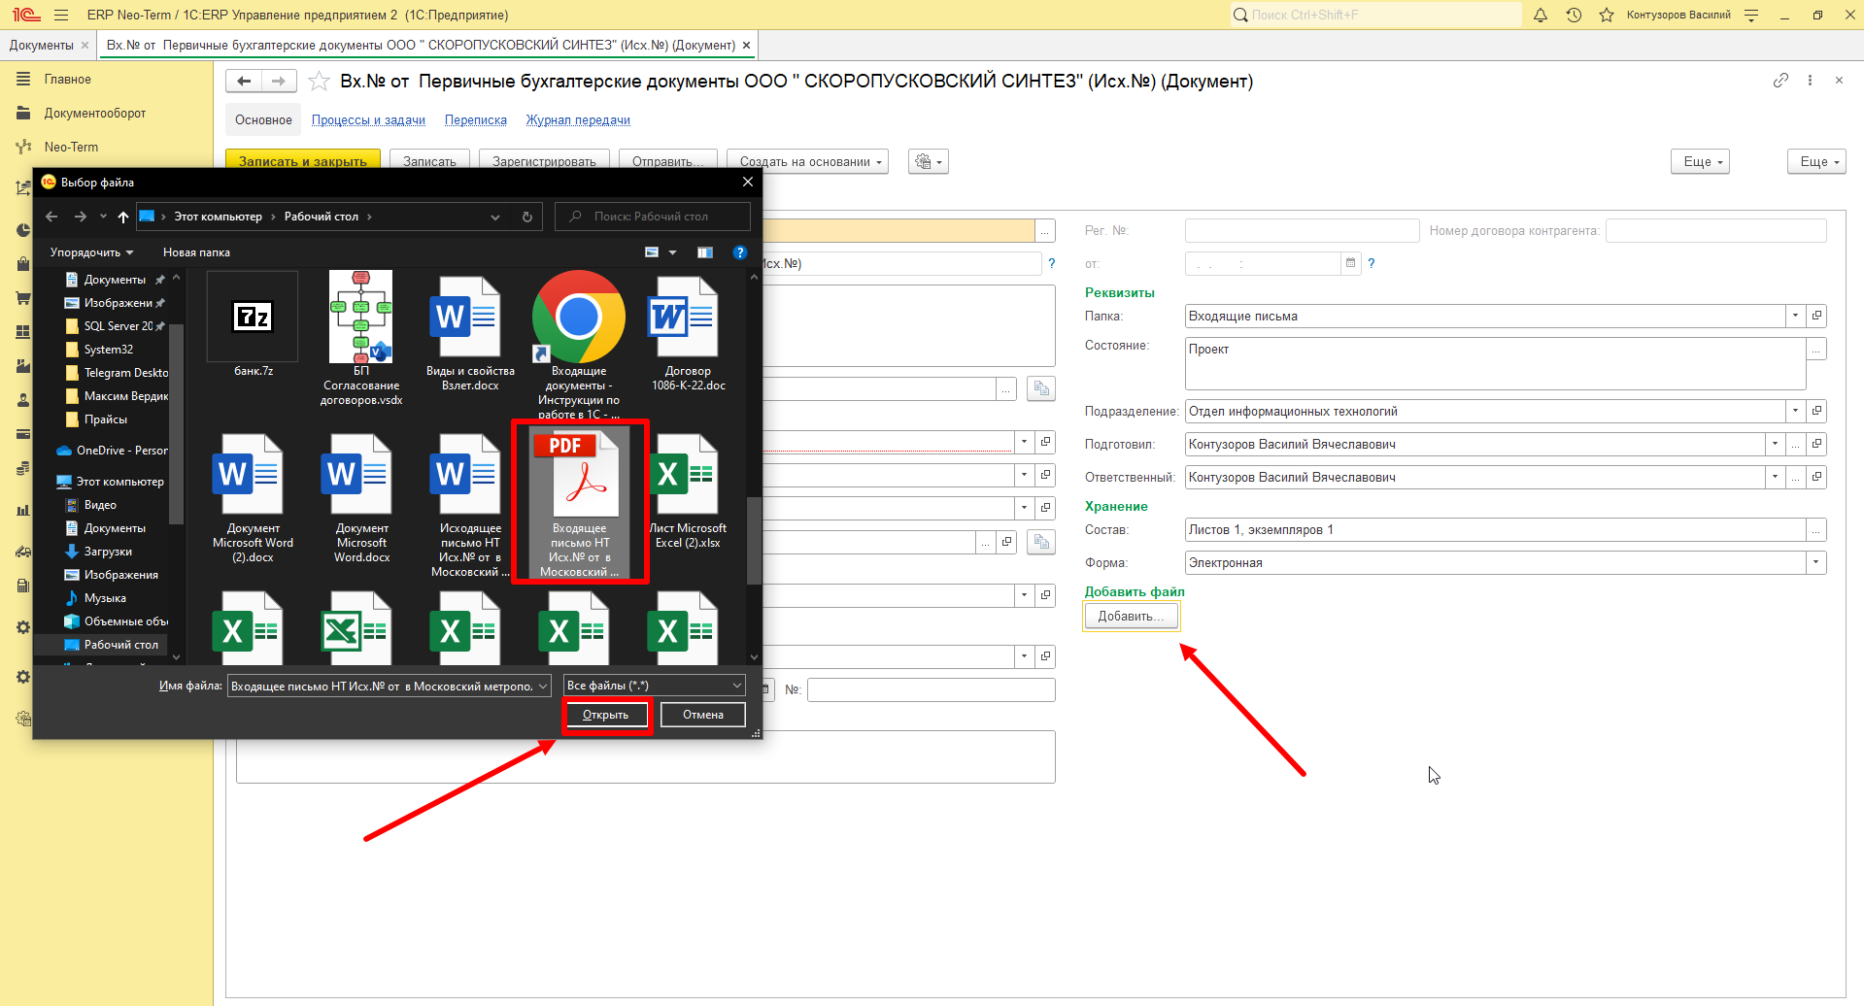This screenshot has height=1006, width=1864.
Task: Select БП Согласование договоров.vsdx file
Action: click(361, 338)
